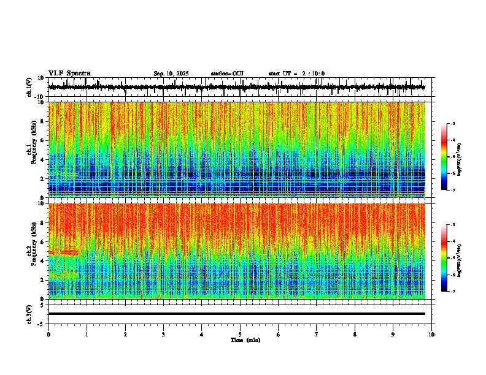
Task: Click the "6" kHz tick on ch.2 frequency axis
Action: click(x=42, y=242)
